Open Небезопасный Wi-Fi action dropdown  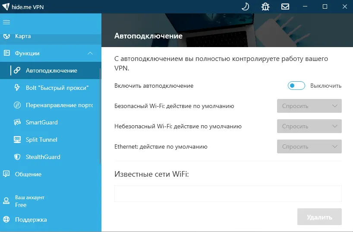tap(309, 126)
